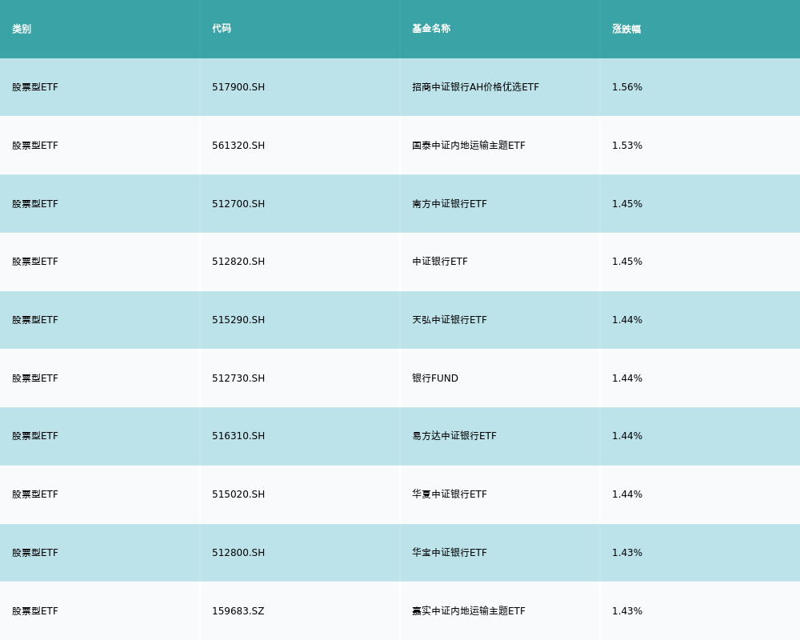Click the 代码 column header
800x640 pixels.
coord(222,29)
